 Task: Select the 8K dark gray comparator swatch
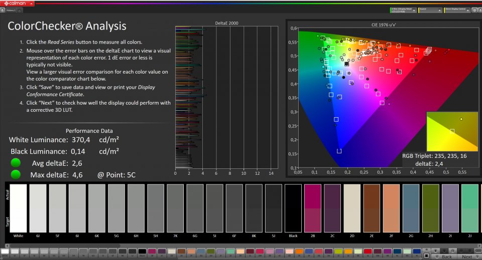tap(254, 208)
